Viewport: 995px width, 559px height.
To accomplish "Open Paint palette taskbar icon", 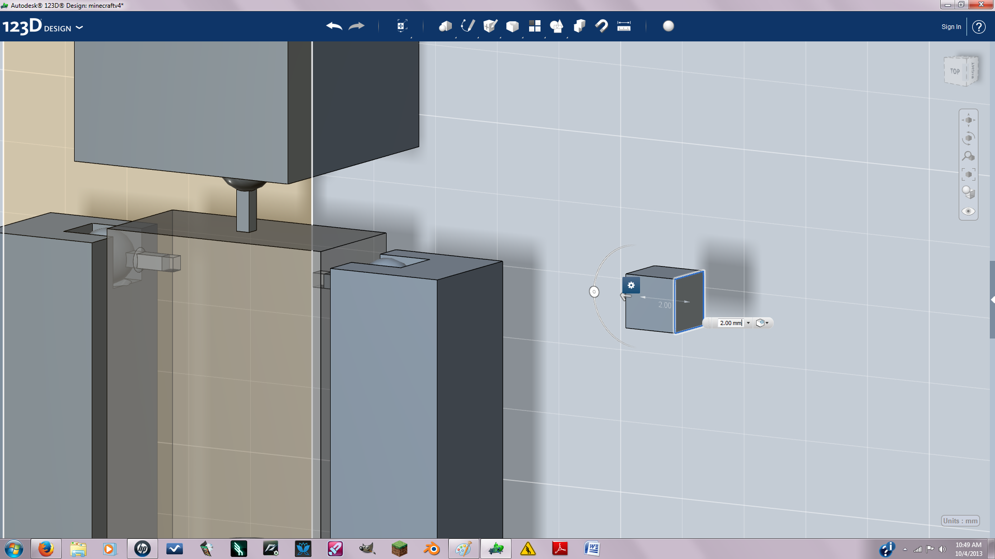I will pos(463,549).
